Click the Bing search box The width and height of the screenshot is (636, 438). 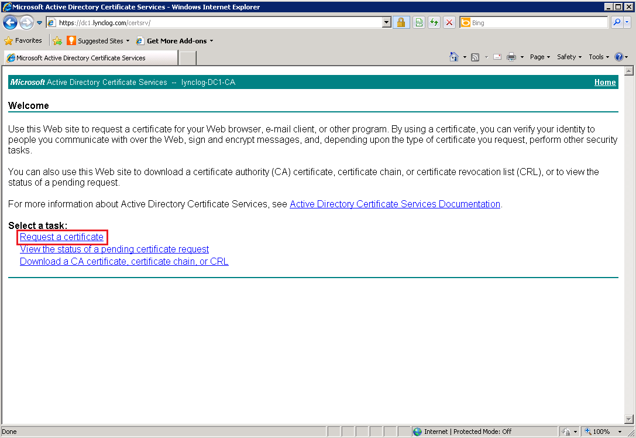(x=534, y=23)
